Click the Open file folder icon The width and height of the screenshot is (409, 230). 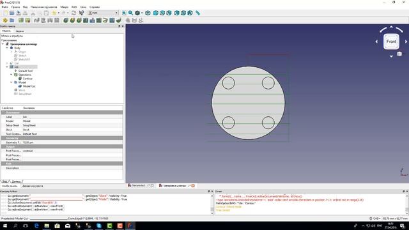12,13
